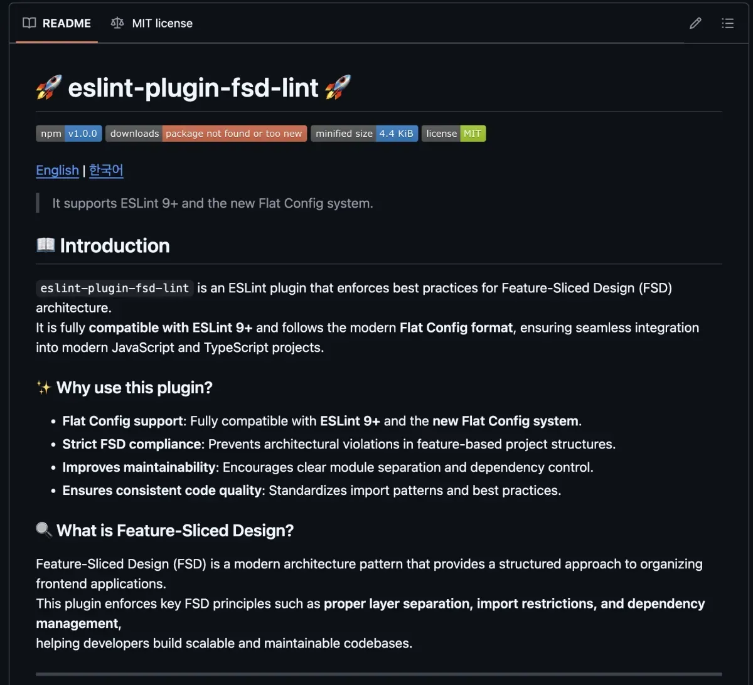The image size is (753, 685).
Task: Click the sparkles emoji near Why use
Action: point(43,388)
